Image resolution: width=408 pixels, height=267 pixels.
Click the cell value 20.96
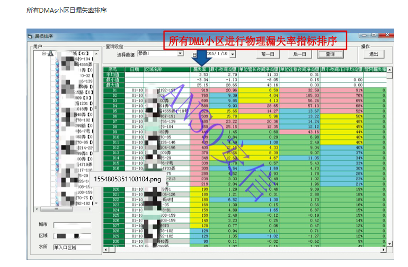224,90
